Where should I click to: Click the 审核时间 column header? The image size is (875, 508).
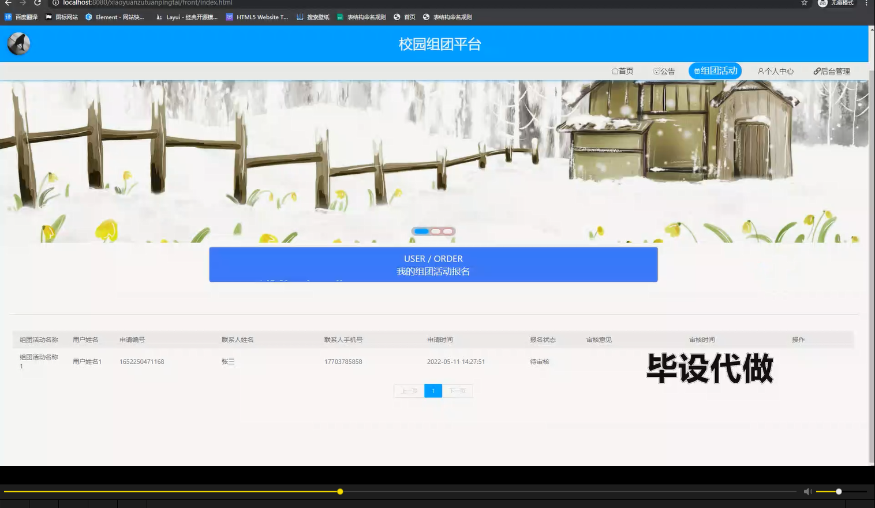[x=702, y=339]
